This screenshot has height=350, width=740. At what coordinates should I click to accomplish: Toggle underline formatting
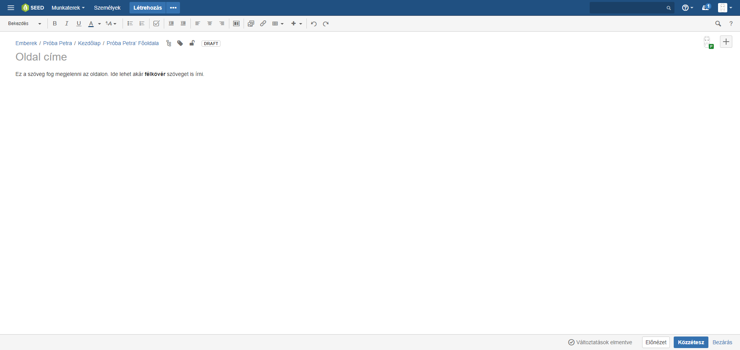tap(79, 24)
